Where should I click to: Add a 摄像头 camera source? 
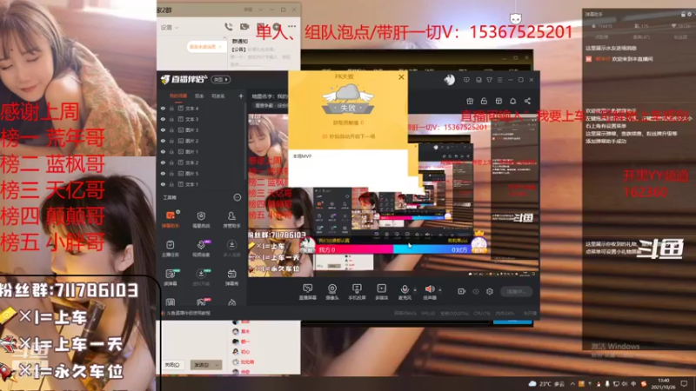(332, 292)
